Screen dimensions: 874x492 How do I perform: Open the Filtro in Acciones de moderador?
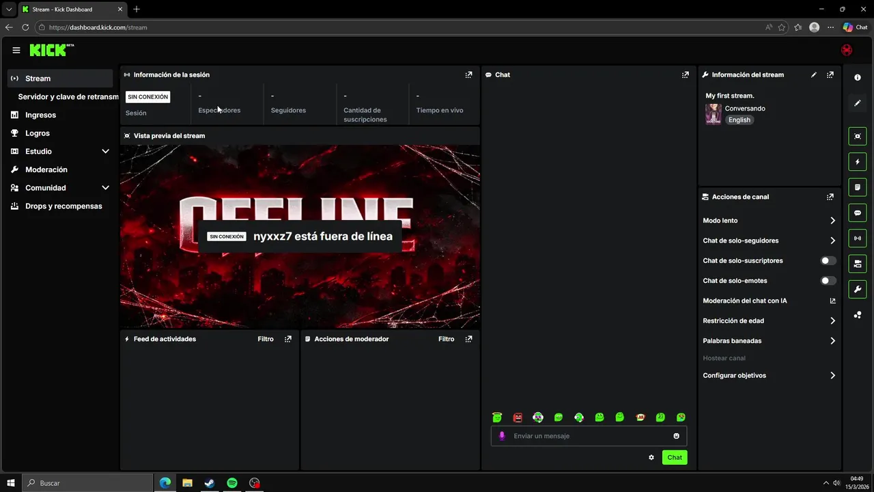pyautogui.click(x=446, y=339)
